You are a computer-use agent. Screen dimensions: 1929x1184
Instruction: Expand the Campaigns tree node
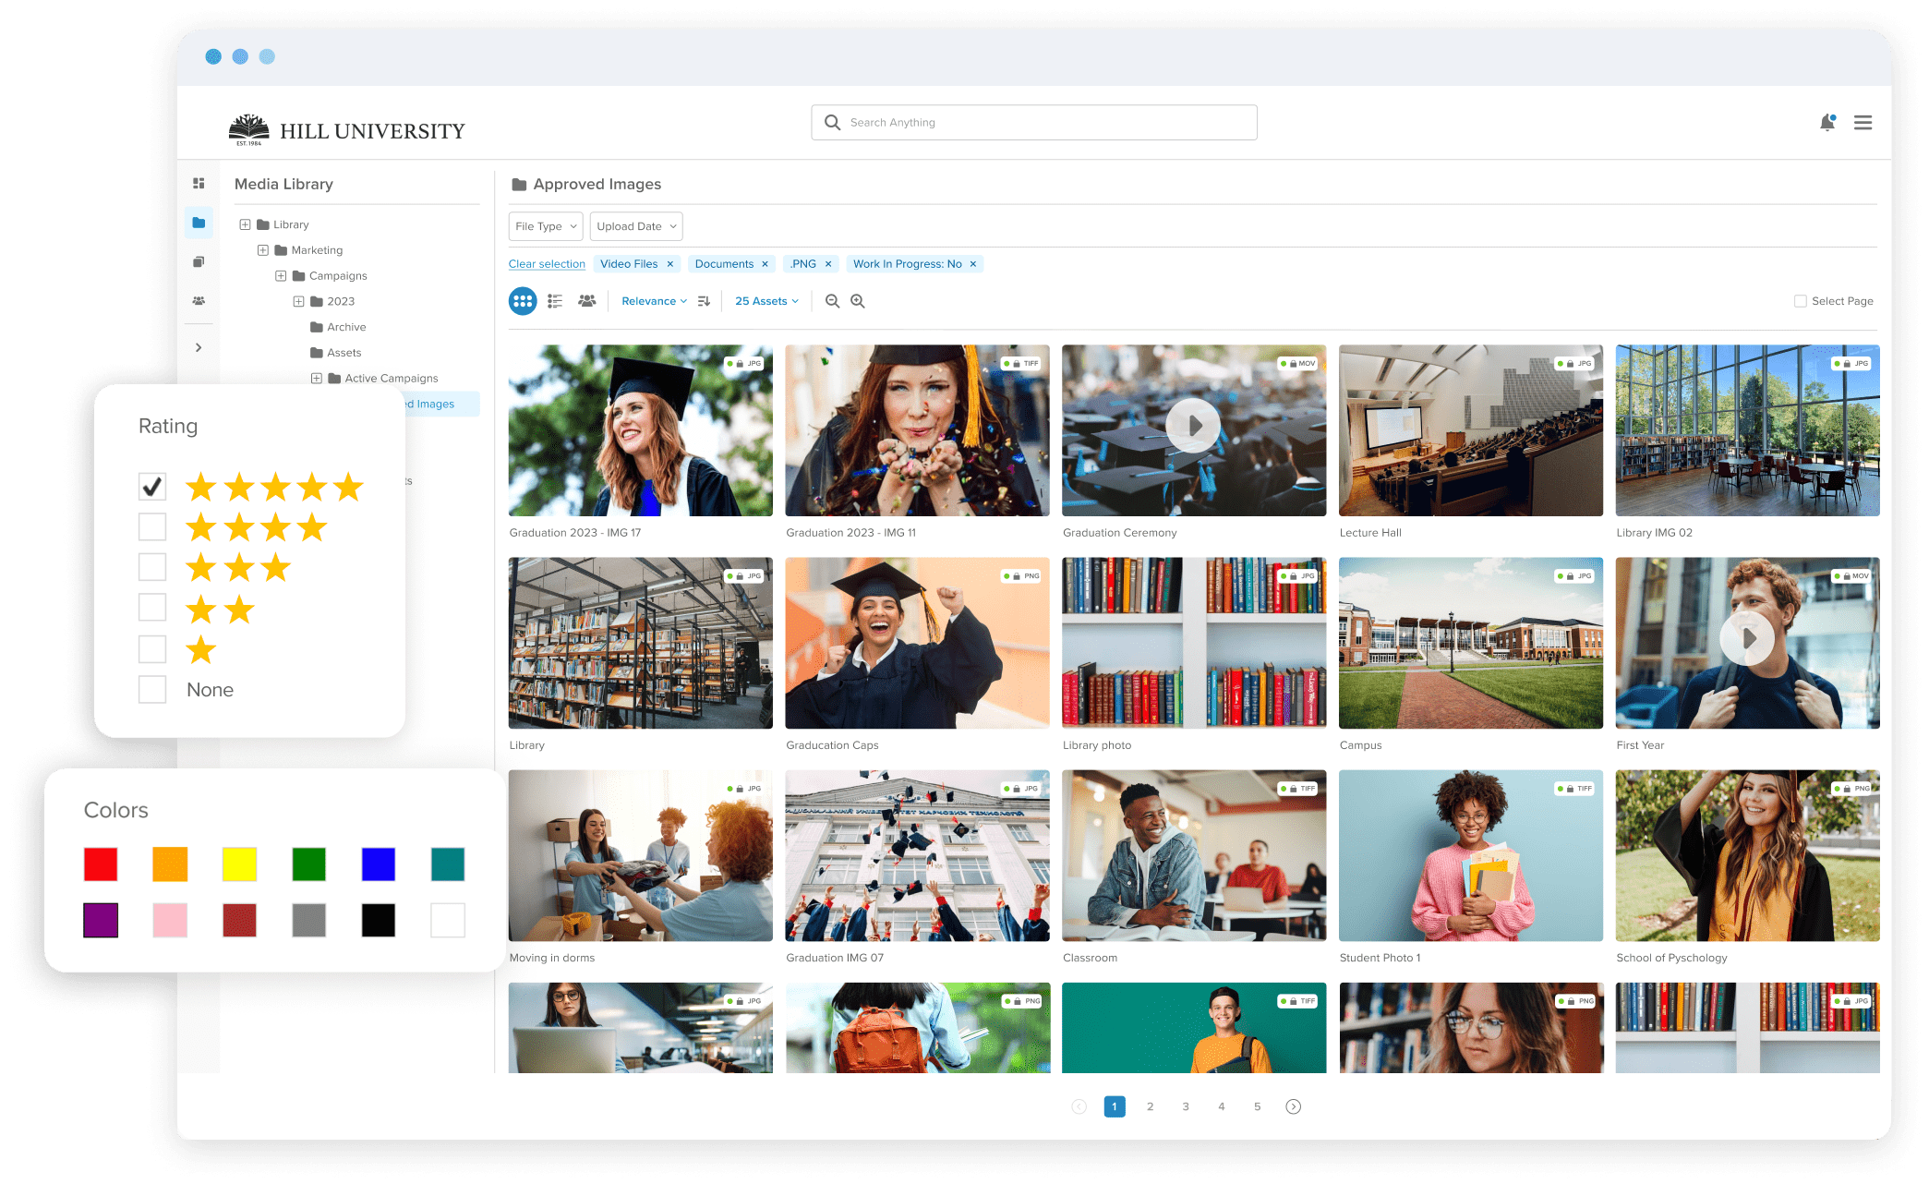tap(281, 276)
